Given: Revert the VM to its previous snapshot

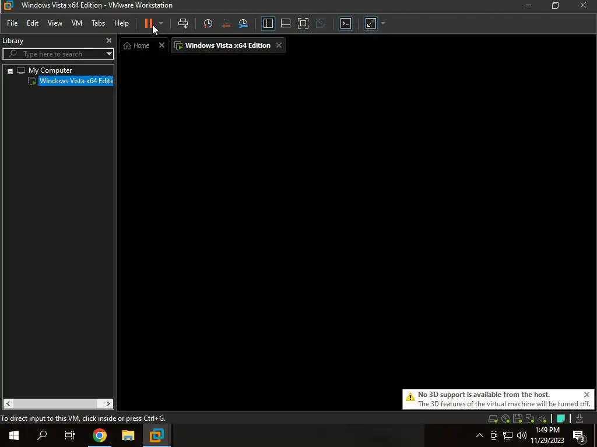Looking at the screenshot, I should [x=226, y=23].
